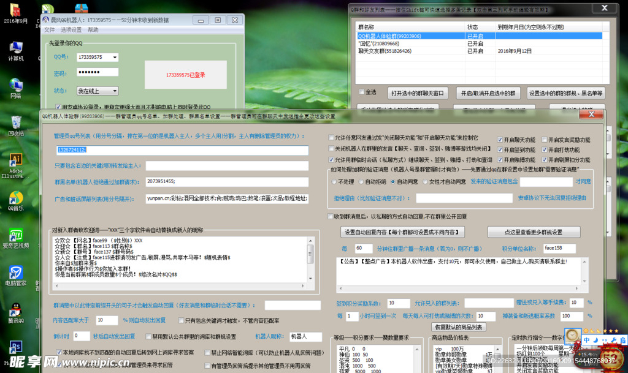The image size is (628, 373).
Task: Select the "回忆"(210809668) group row
Action: (479, 43)
